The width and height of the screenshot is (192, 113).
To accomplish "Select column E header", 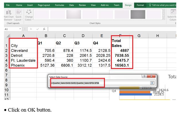I will pos(102,36).
